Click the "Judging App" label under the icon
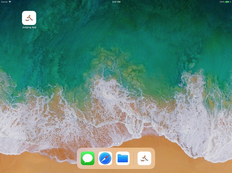The height and width of the screenshot is (173, 232). (29, 27)
